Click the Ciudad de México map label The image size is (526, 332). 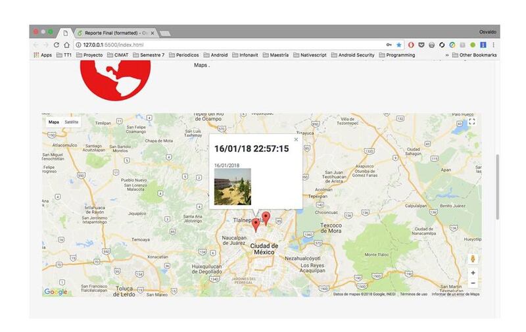[x=264, y=249]
